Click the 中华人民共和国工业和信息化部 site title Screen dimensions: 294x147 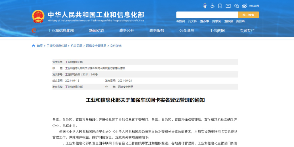point(96,15)
